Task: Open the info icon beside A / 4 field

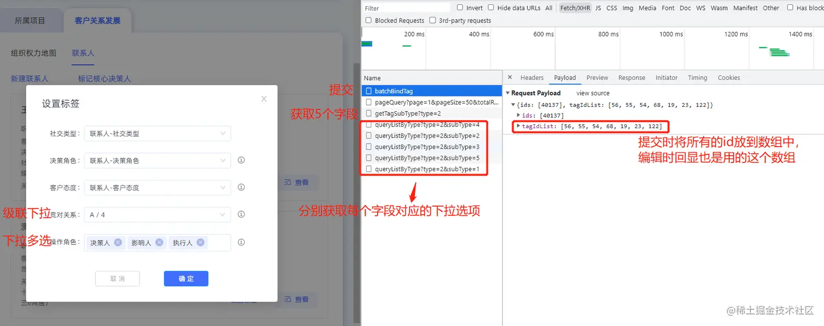Action: [x=241, y=214]
